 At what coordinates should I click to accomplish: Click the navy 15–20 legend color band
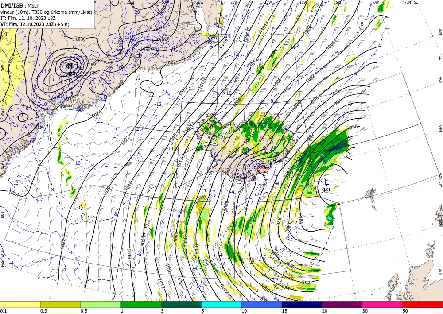tap(302, 304)
